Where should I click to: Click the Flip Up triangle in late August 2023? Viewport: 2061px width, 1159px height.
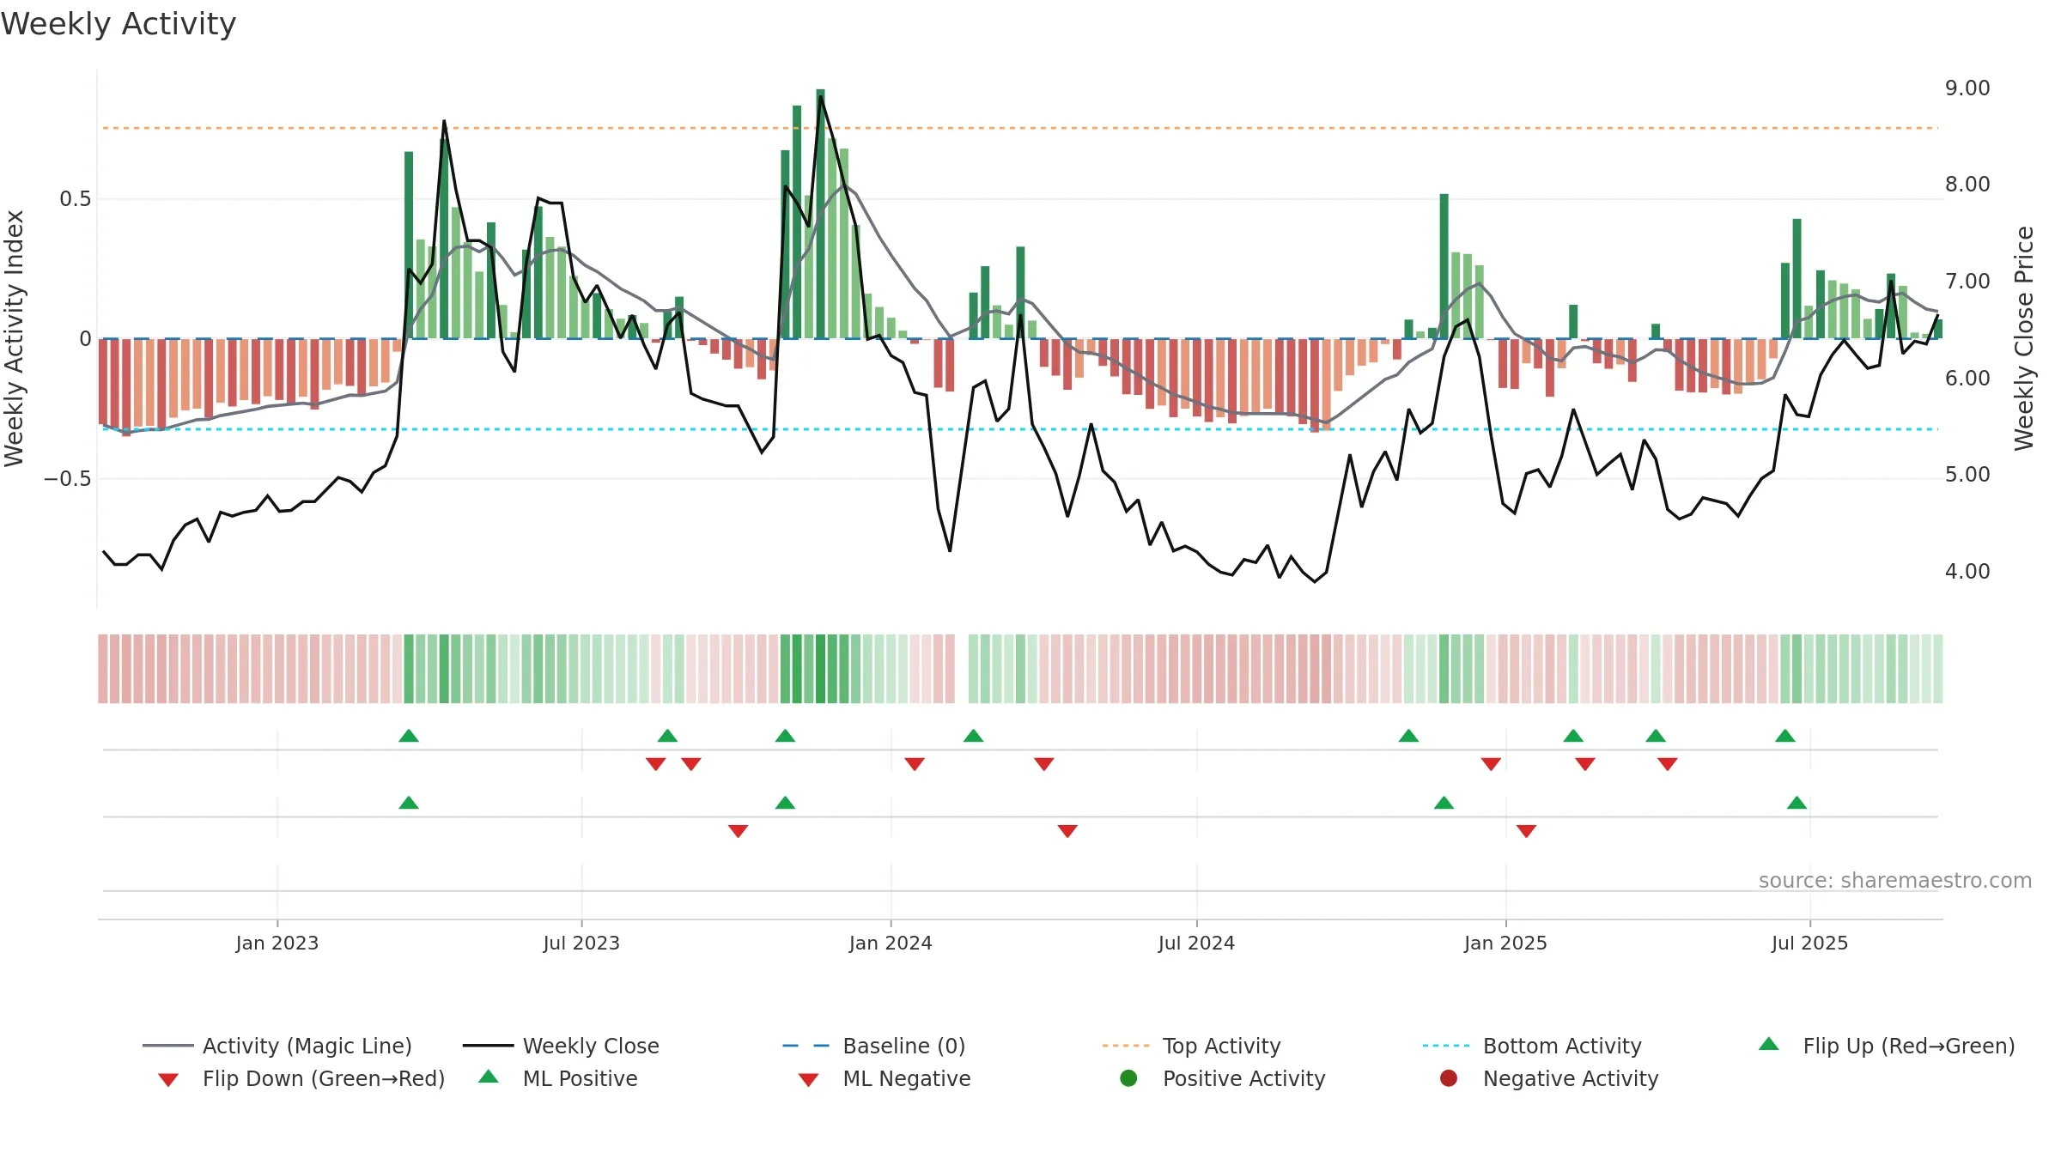(667, 736)
